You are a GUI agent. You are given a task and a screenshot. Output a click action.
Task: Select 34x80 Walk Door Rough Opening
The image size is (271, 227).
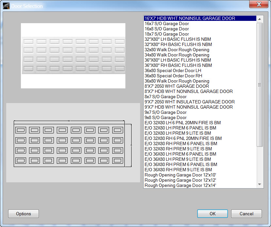200,55
